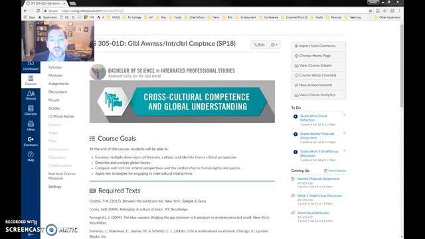This screenshot has width=425, height=239.
Task: Dismiss the Grade Identity Molecule Assignment to-do
Action: tap(345, 133)
